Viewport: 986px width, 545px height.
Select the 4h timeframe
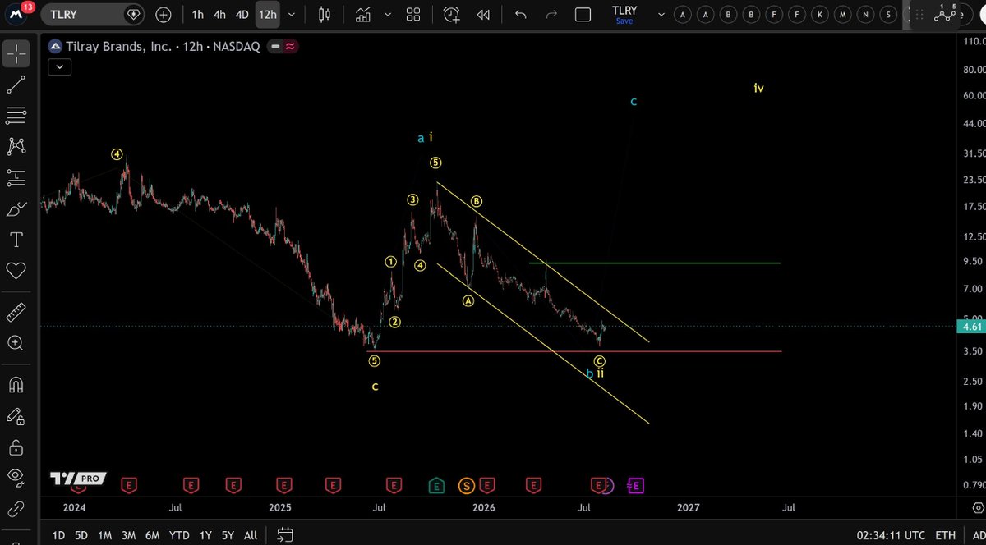[220, 15]
